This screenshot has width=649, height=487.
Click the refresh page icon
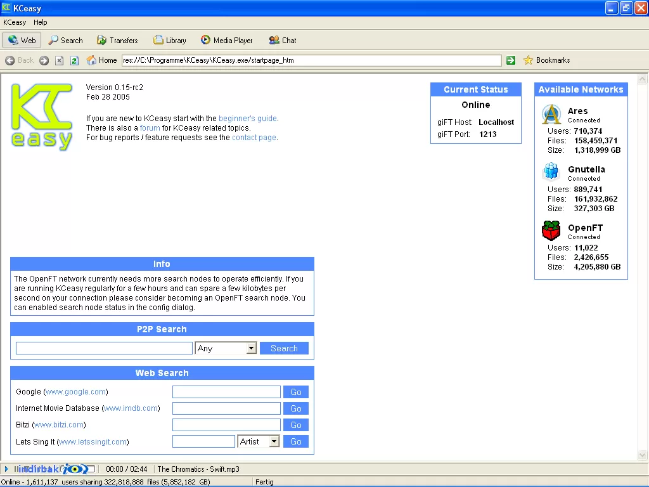pyautogui.click(x=74, y=61)
